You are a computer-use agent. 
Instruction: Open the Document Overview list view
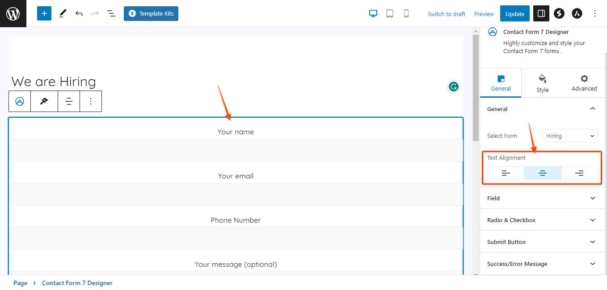coord(111,13)
